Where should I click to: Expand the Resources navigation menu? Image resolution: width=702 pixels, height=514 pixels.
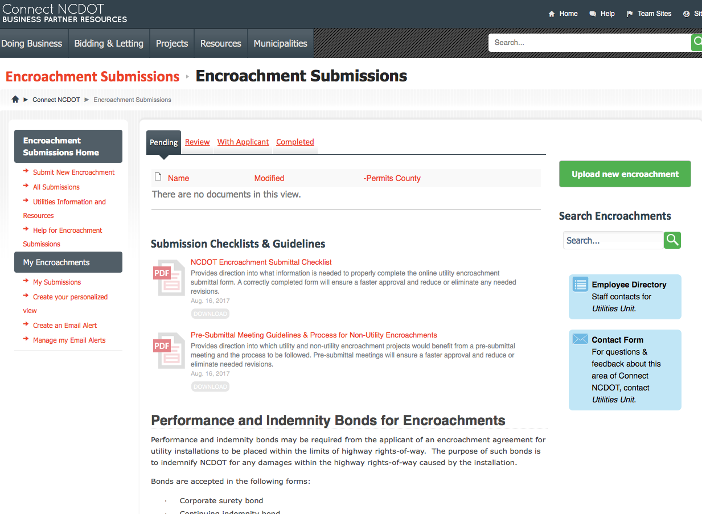point(220,43)
